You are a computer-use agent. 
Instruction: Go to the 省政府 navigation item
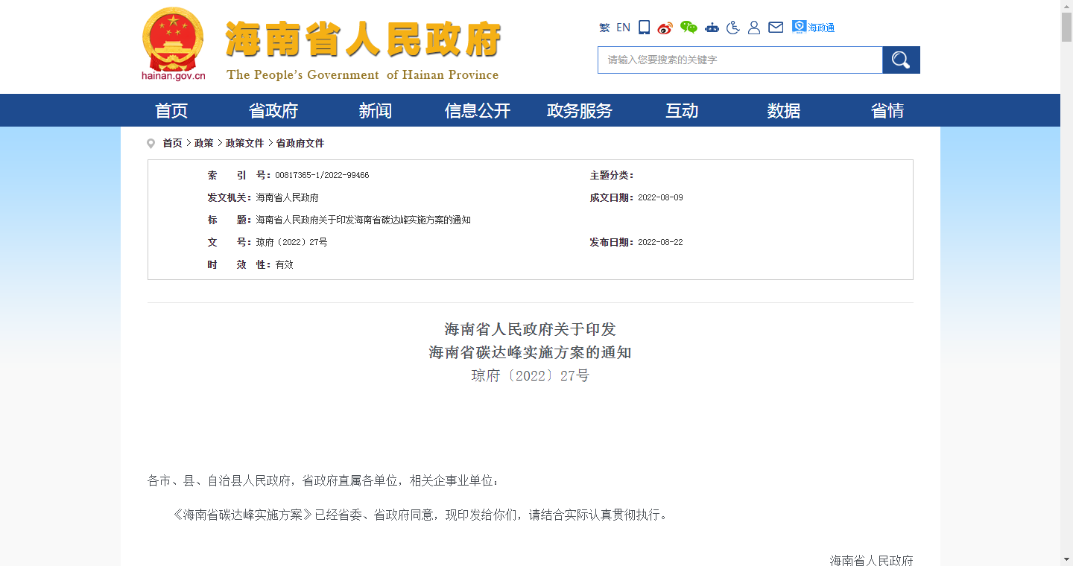pos(273,111)
